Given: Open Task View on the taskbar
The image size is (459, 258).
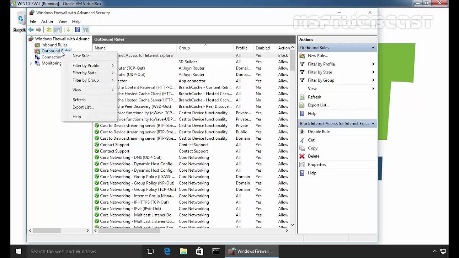Looking at the screenshot, I should (x=150, y=251).
